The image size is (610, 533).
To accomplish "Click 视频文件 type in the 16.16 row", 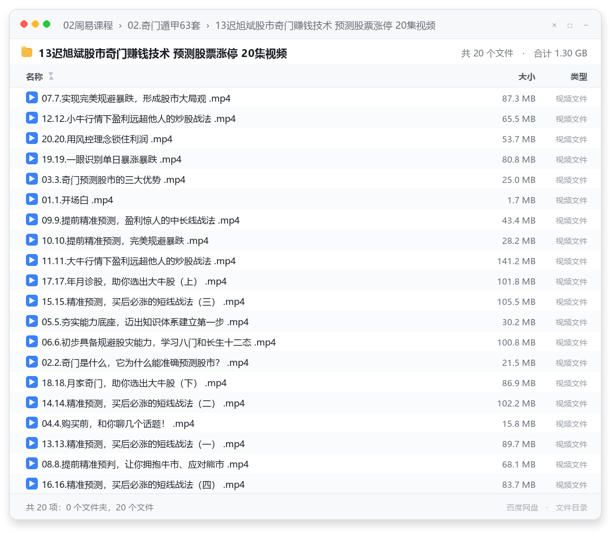I will [572, 485].
